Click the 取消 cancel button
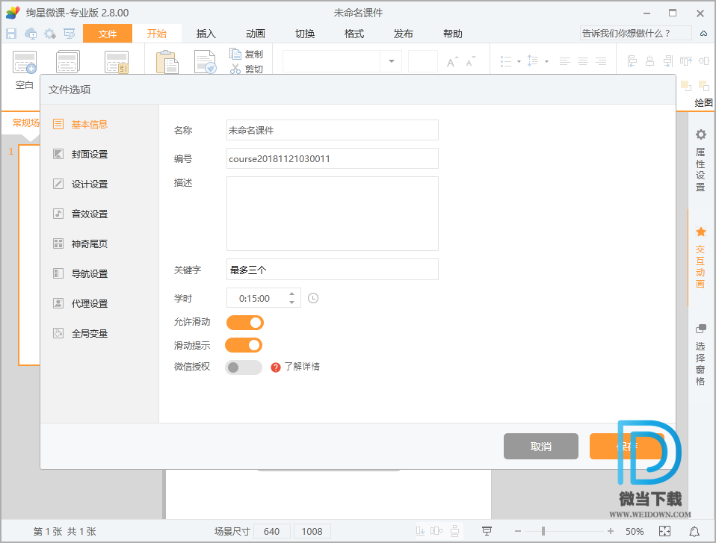Screen dimensions: 716x543 coord(541,446)
